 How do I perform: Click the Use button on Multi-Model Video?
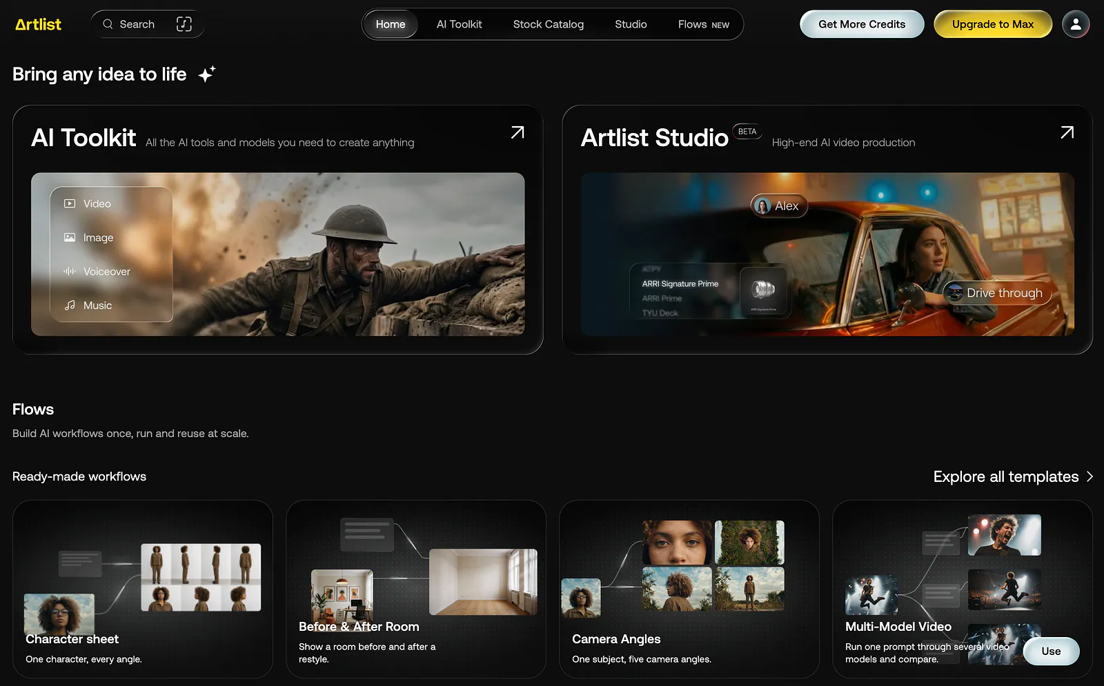(1052, 651)
